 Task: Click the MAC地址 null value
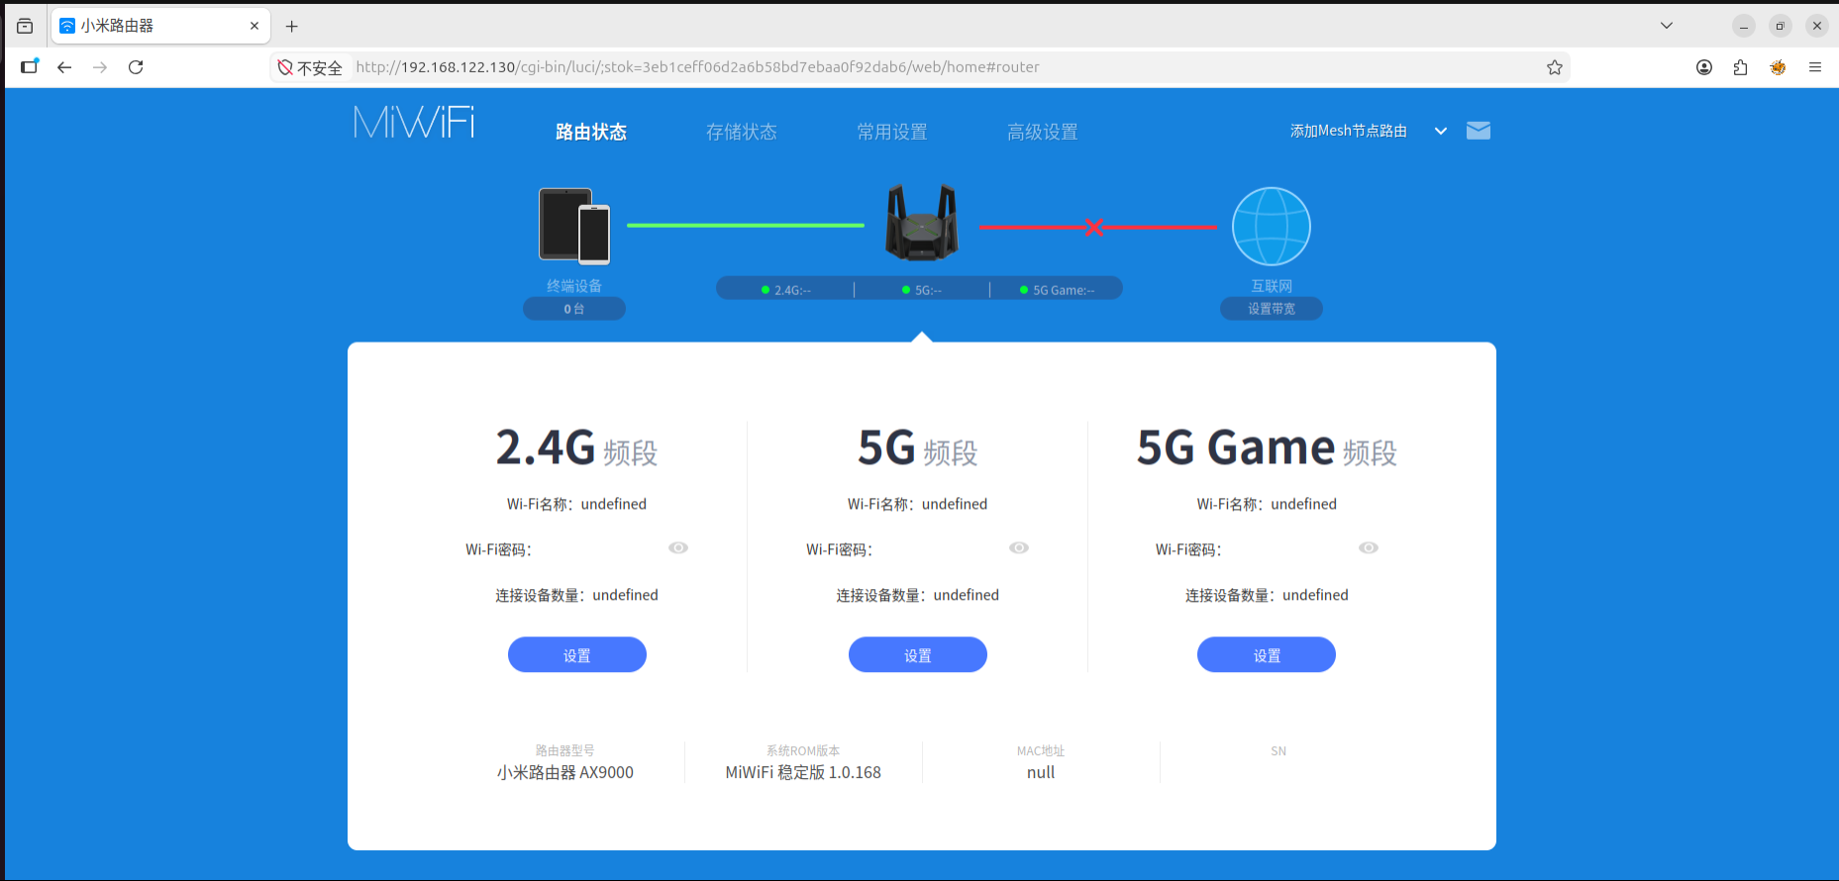tap(1041, 772)
